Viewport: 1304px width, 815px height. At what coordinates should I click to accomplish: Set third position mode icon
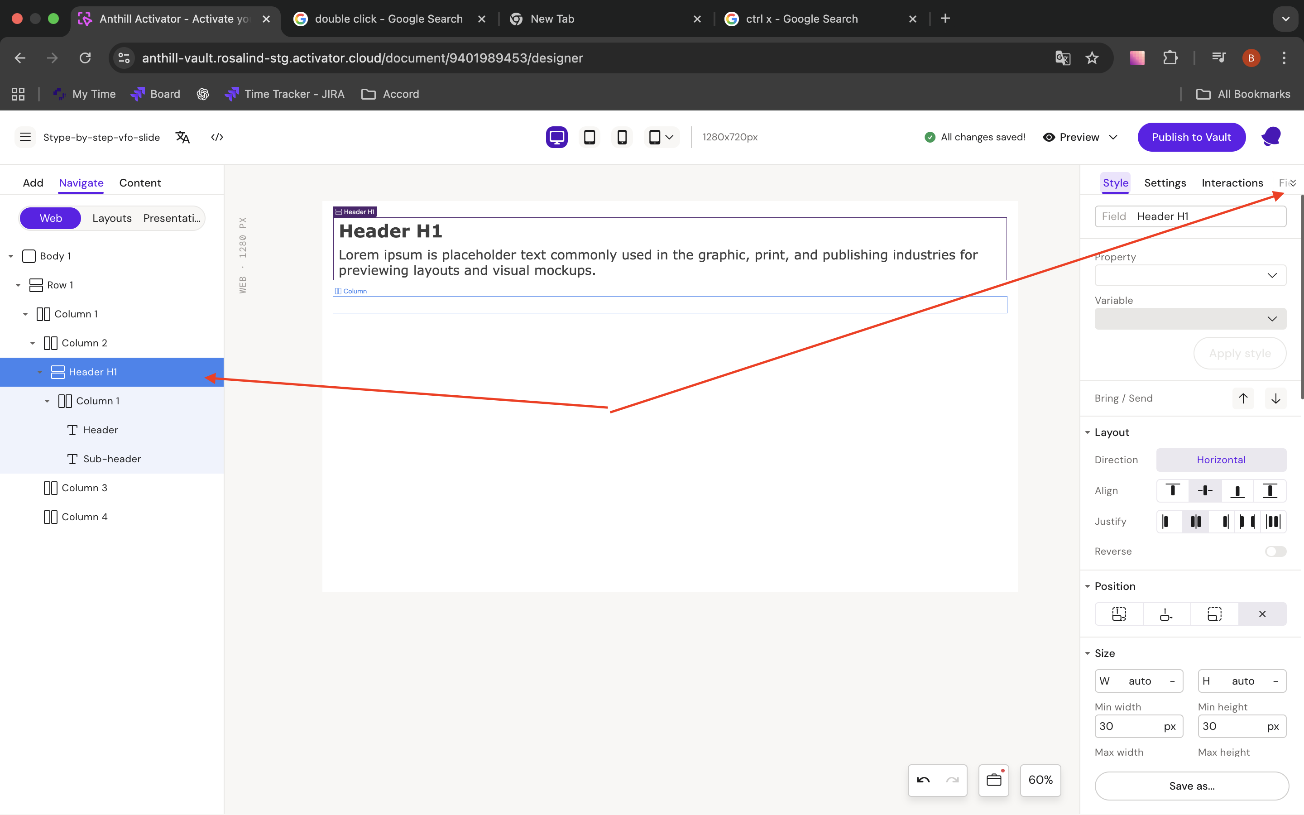[1214, 614]
